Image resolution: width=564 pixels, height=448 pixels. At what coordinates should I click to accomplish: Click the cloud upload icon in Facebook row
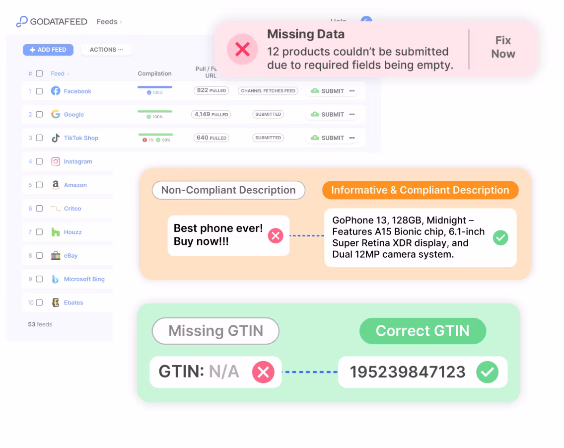click(315, 91)
